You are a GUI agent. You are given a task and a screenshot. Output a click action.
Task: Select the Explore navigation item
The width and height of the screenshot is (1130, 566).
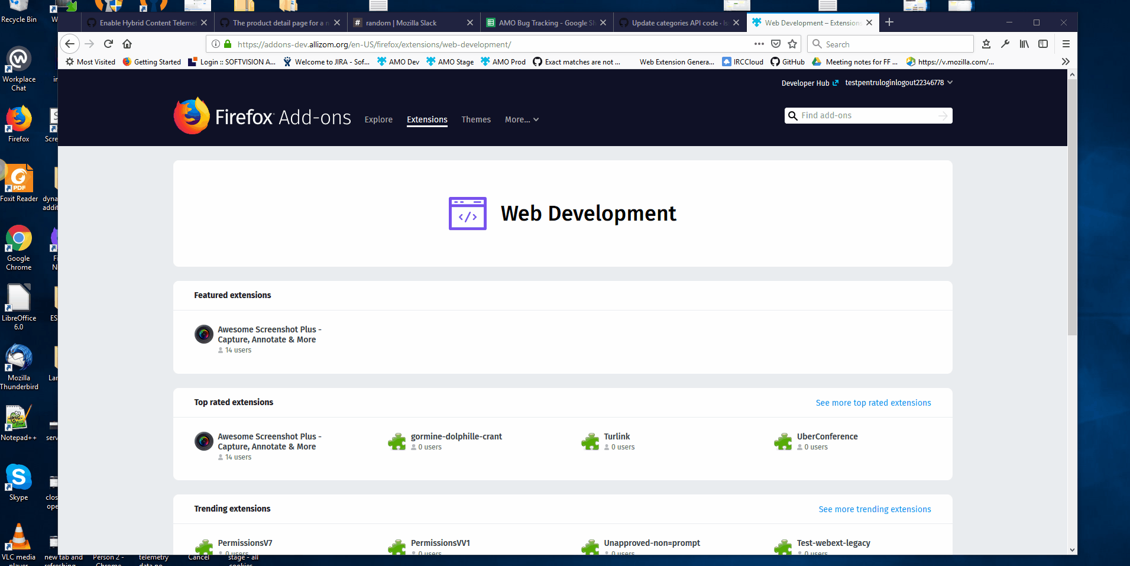378,119
